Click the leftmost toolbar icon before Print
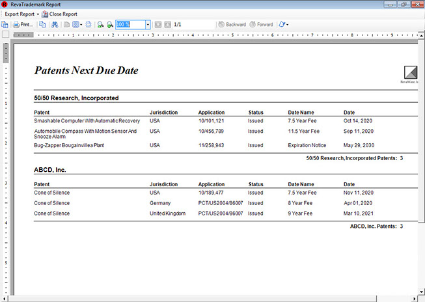425x302 pixels. (x=5, y=25)
